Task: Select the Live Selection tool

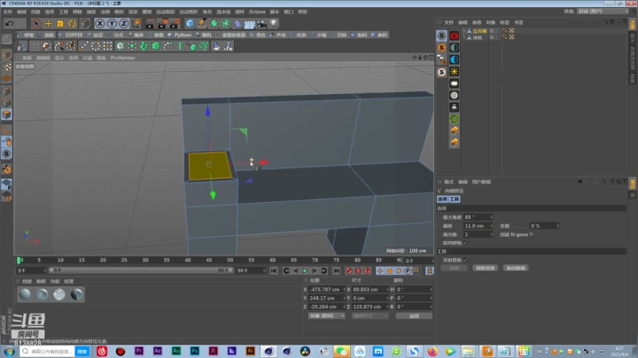Action: point(36,24)
